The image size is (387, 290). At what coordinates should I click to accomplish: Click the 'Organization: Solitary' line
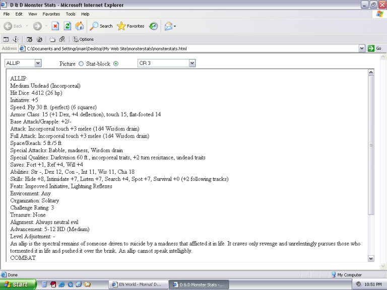(x=34, y=201)
